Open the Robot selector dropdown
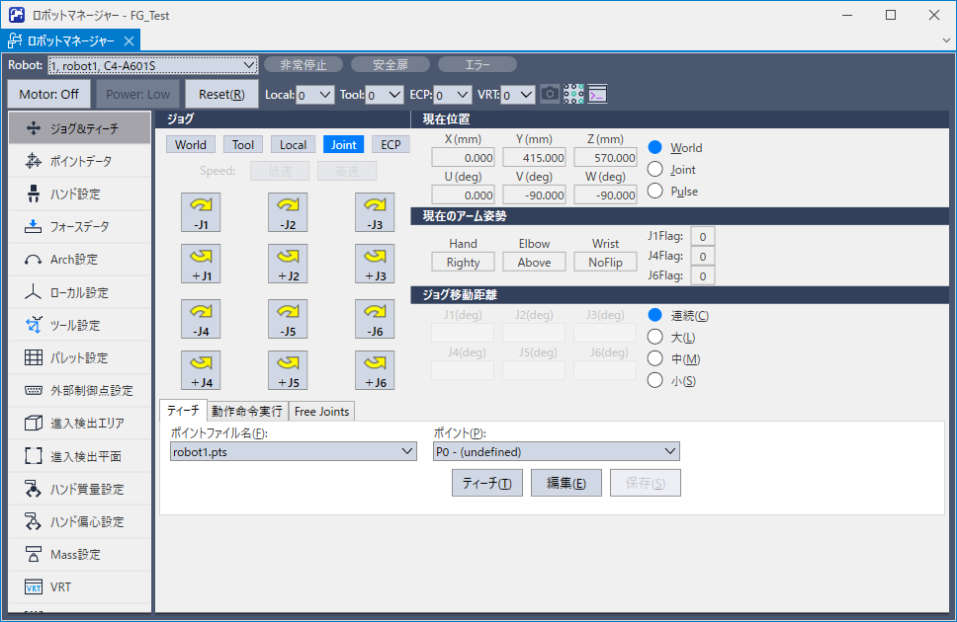 pos(153,66)
